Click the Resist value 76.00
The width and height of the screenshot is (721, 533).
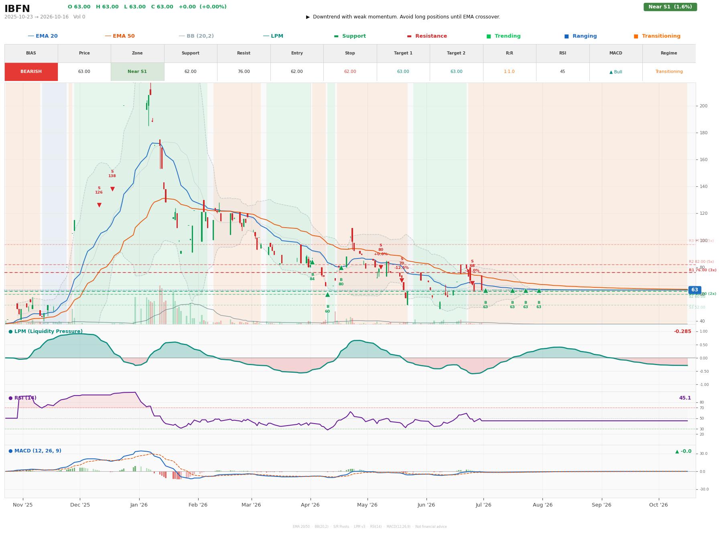click(244, 72)
